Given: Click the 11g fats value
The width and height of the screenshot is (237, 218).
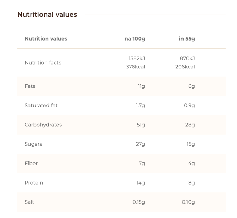Looking at the screenshot, I should click(x=141, y=86).
